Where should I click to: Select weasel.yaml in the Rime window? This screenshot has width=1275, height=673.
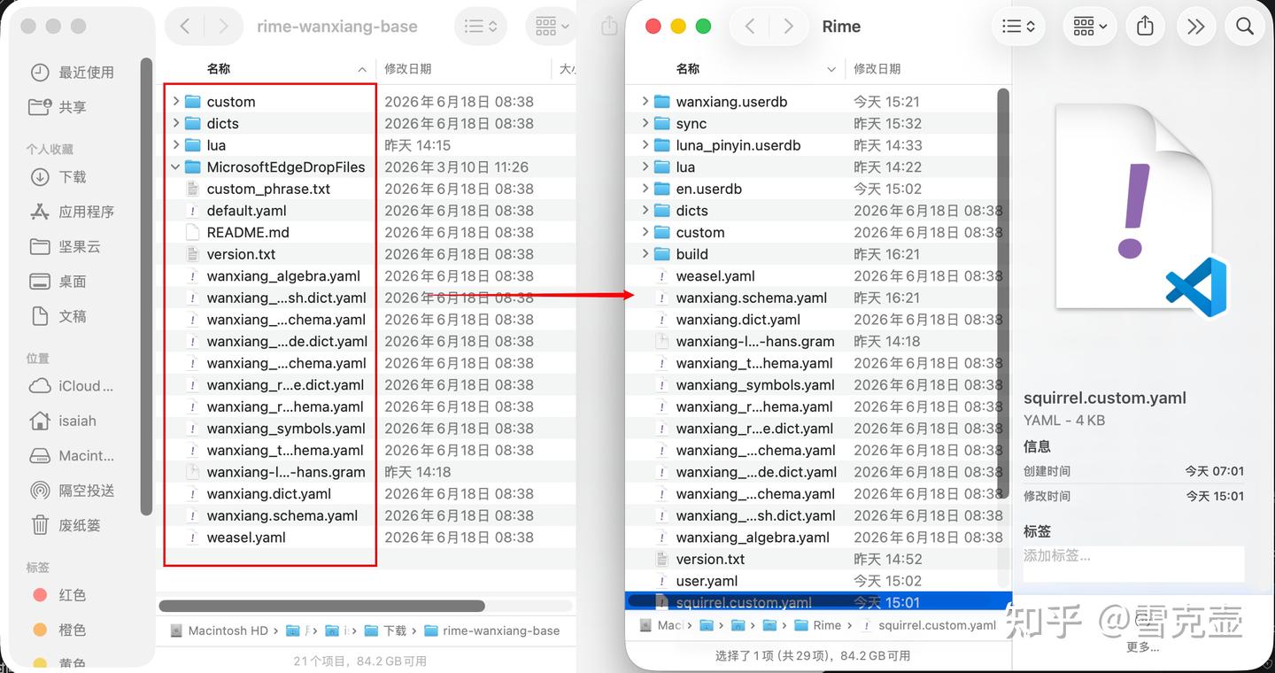(x=715, y=276)
